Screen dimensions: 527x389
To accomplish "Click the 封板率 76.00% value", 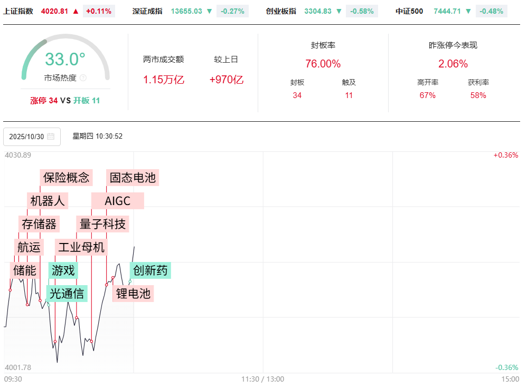I will [x=323, y=64].
